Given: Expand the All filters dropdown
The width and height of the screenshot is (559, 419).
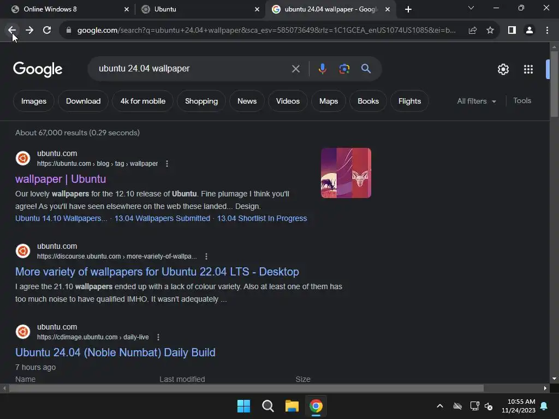Looking at the screenshot, I should pos(476,101).
